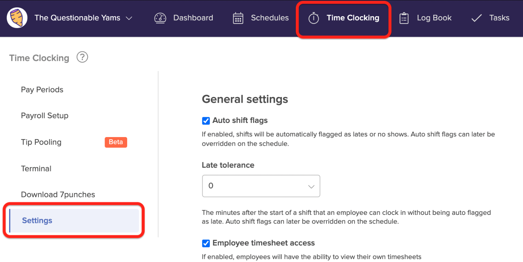Open the Settings sidebar item
This screenshot has width=523, height=262.
pyautogui.click(x=37, y=221)
